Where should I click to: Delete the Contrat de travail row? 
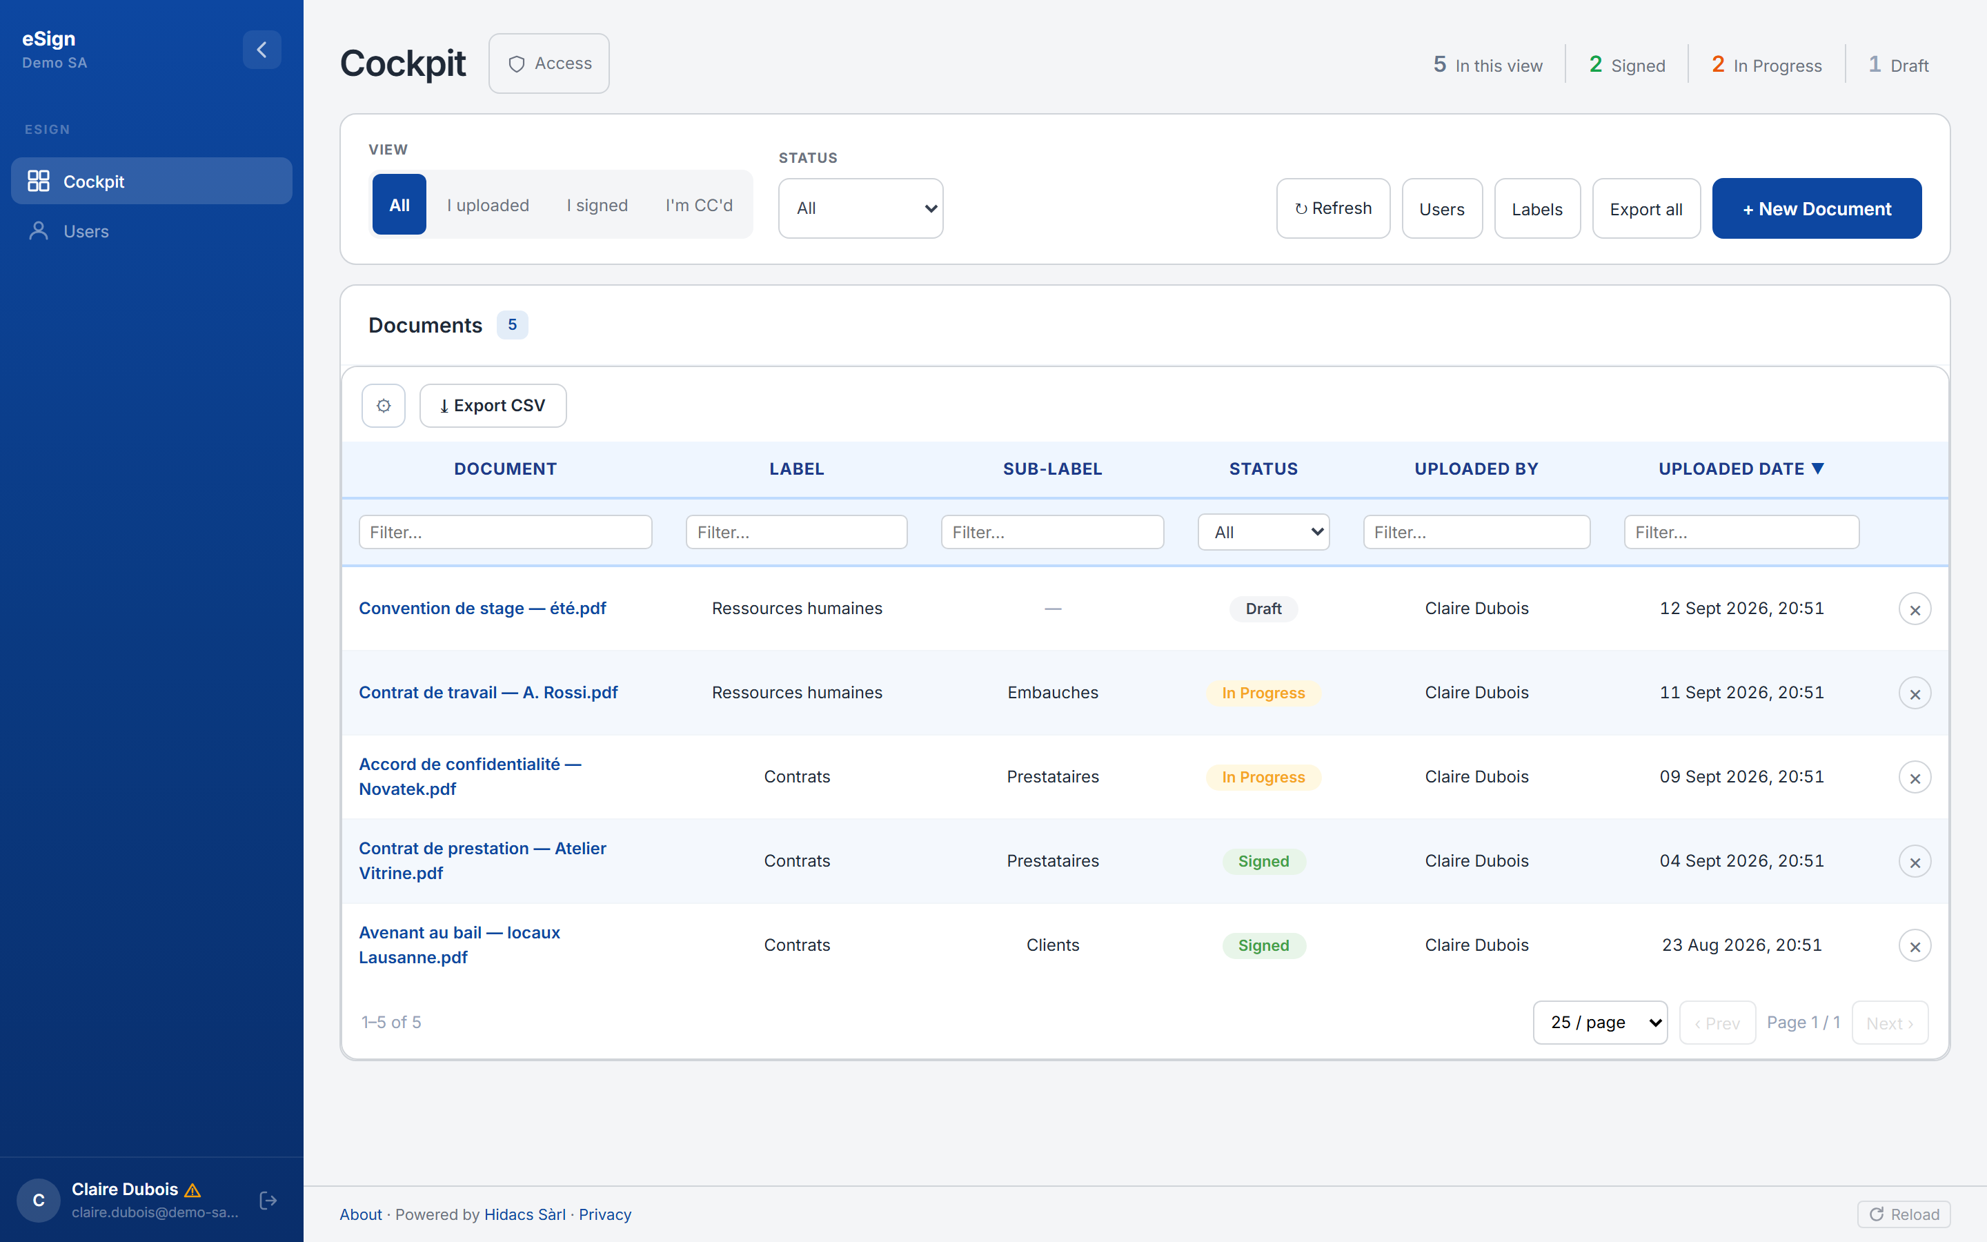[1915, 693]
